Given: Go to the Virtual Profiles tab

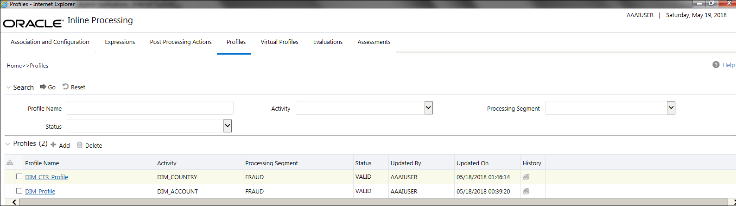Looking at the screenshot, I should 279,42.
